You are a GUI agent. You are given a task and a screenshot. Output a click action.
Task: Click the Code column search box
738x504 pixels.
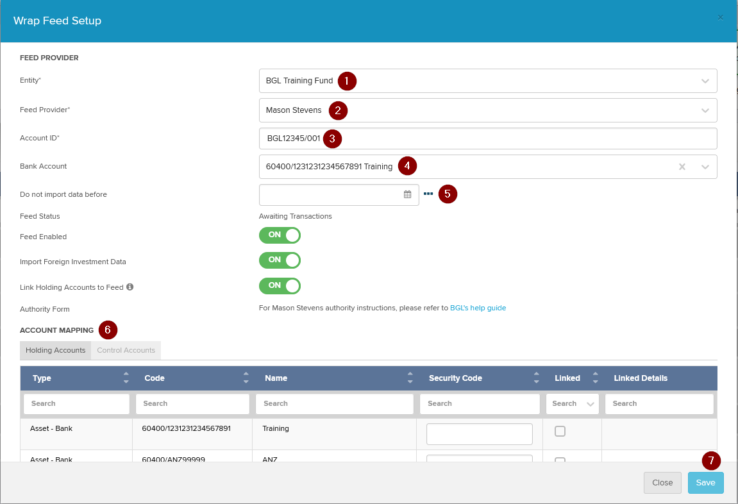tap(192, 404)
